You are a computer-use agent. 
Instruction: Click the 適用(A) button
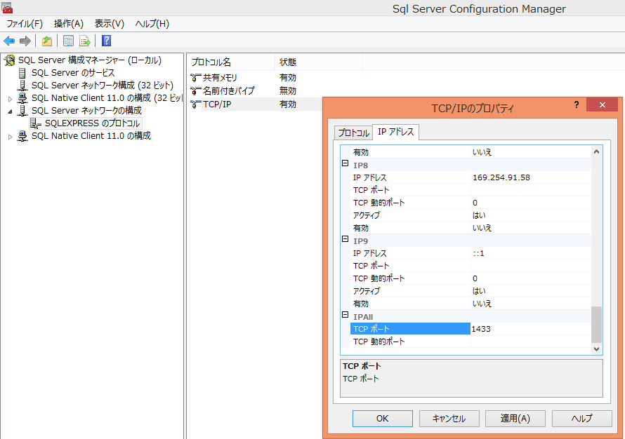[515, 418]
